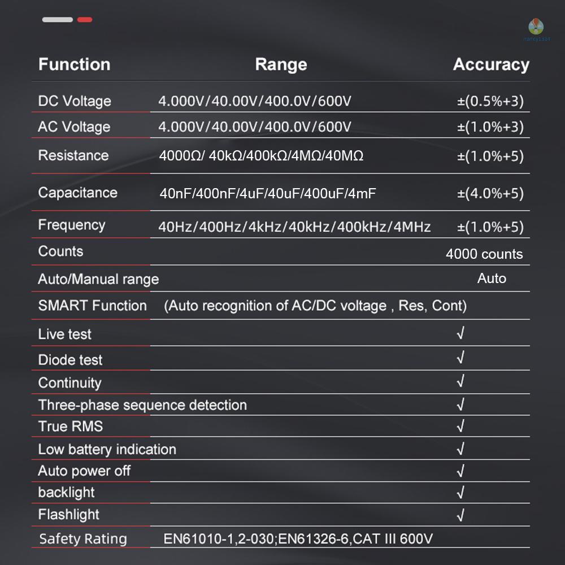Click the Function column header
Image resolution: width=565 pixels, height=565 pixels.
pyautogui.click(x=74, y=64)
